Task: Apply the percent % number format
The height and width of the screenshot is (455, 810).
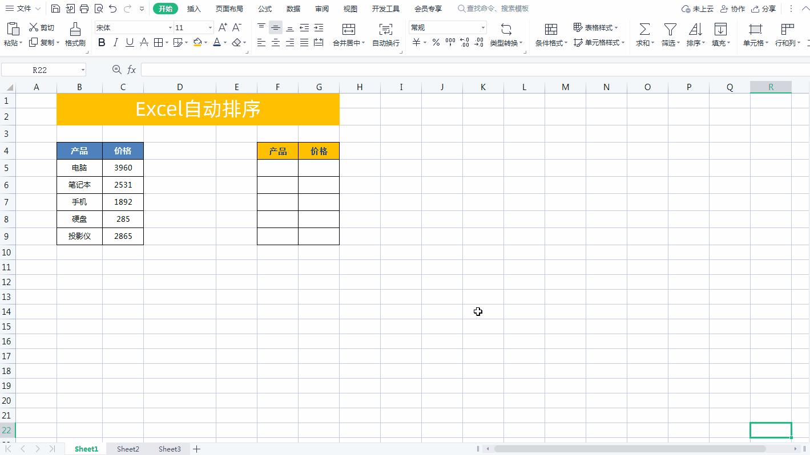Action: [x=436, y=42]
